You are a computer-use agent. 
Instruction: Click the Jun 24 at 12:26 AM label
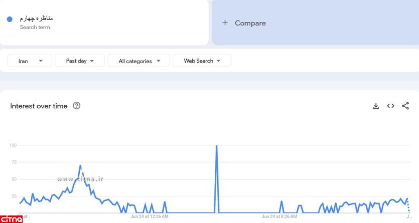click(x=149, y=216)
